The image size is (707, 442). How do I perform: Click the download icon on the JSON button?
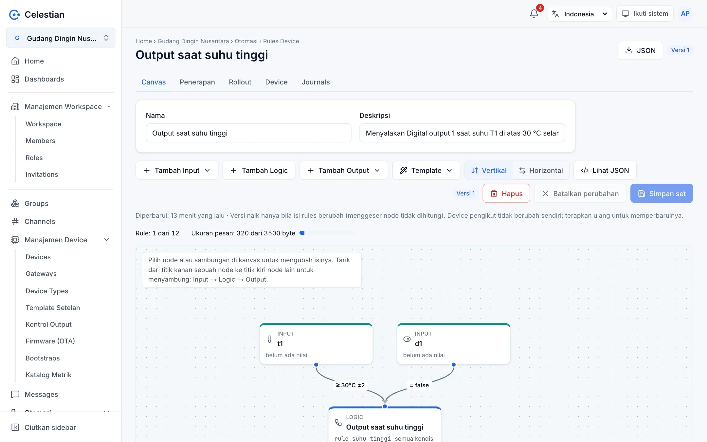629,50
